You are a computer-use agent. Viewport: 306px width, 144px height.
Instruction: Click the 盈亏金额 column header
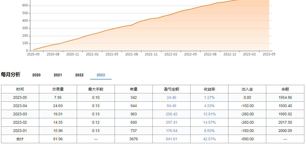click(x=172, y=89)
